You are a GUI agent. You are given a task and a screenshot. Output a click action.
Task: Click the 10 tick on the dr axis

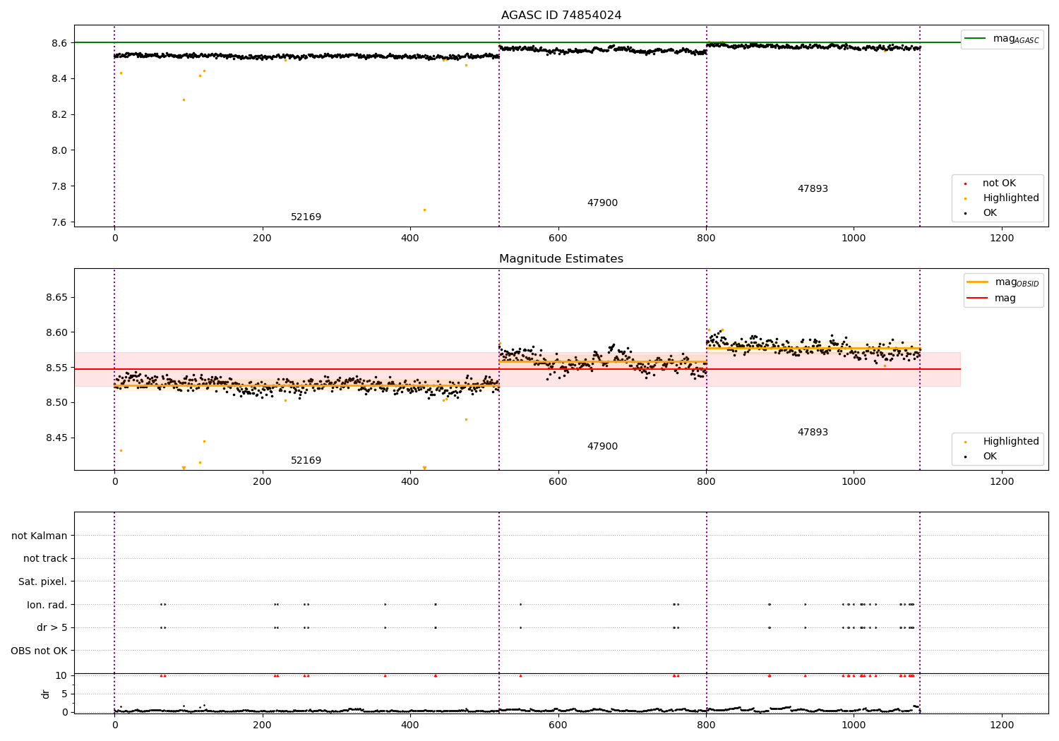[x=61, y=675]
